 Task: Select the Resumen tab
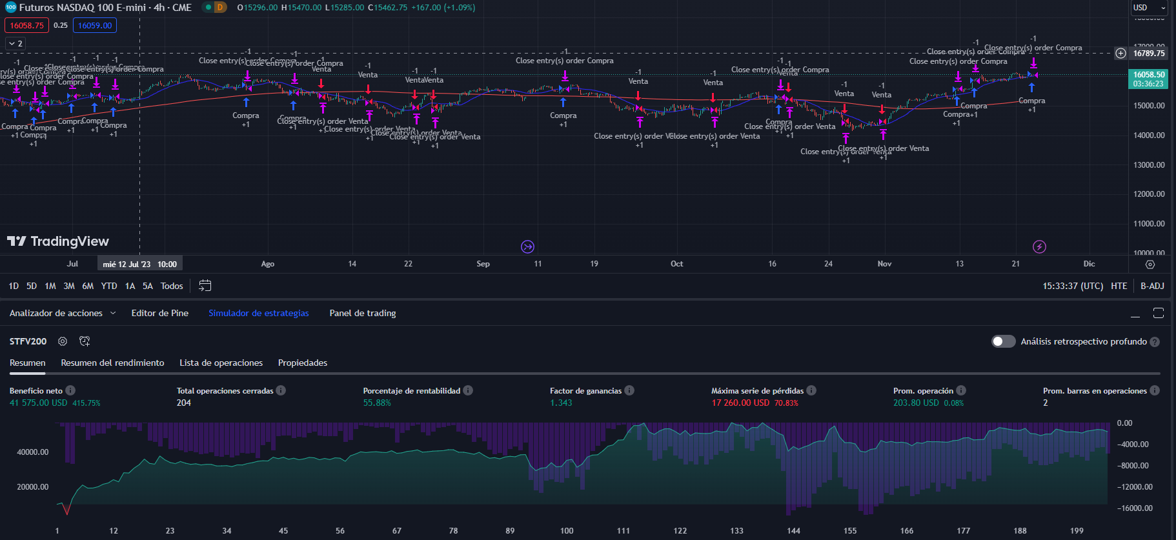coord(28,363)
